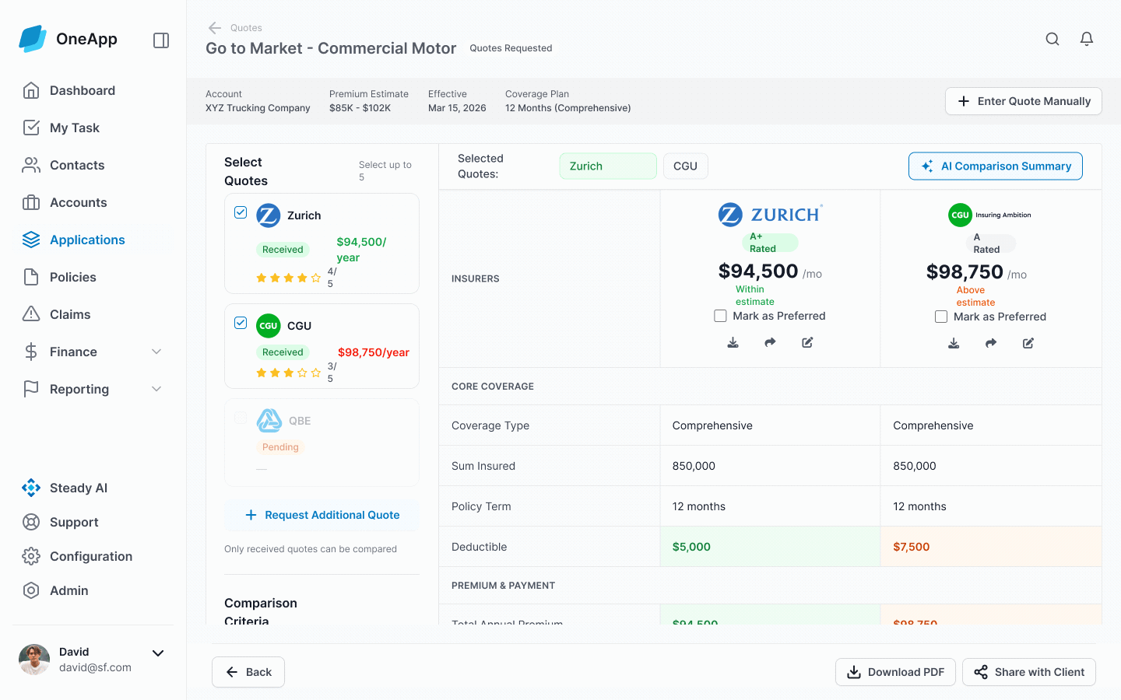
Task: Open Policies in the sidebar
Action: pos(93,277)
